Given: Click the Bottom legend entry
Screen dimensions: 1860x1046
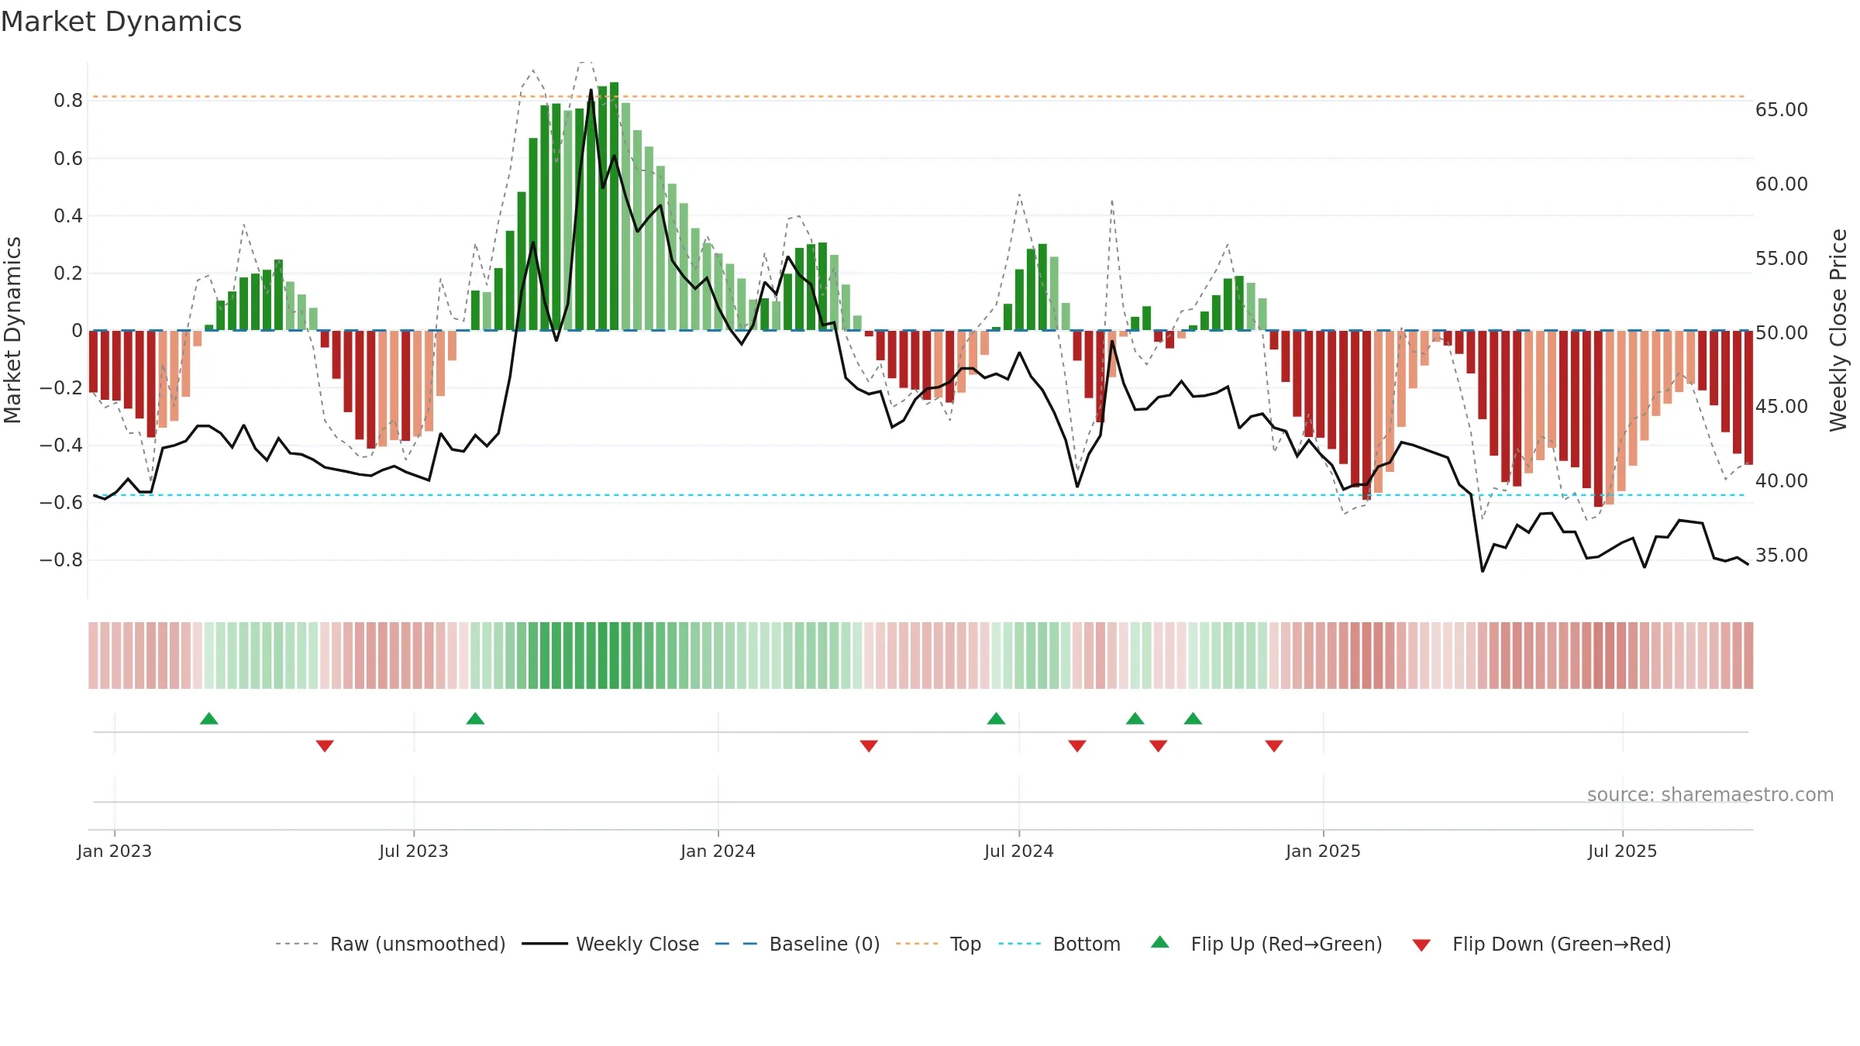Looking at the screenshot, I should click(1059, 944).
